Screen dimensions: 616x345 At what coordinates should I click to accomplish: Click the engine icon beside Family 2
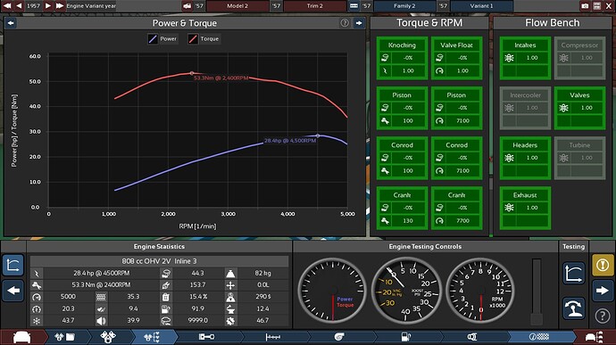tap(354, 6)
